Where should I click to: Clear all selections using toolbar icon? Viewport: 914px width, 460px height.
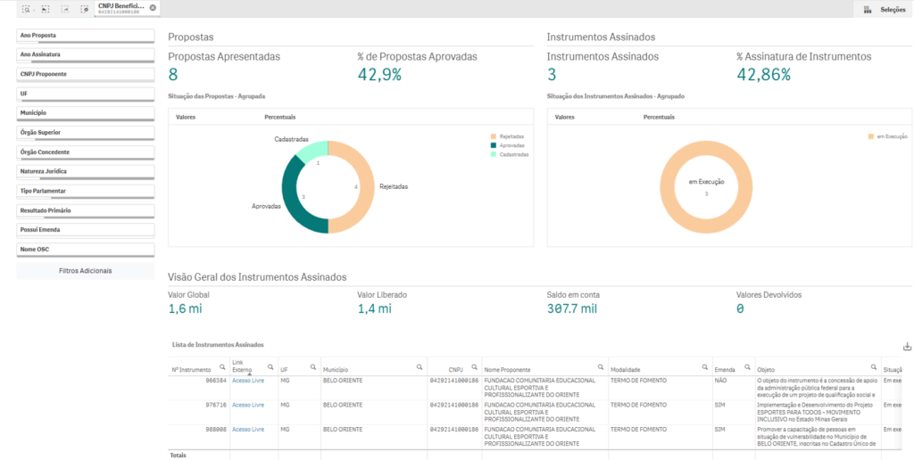tap(85, 9)
